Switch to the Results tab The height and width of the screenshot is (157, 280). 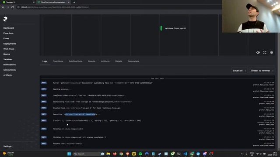click(x=91, y=61)
